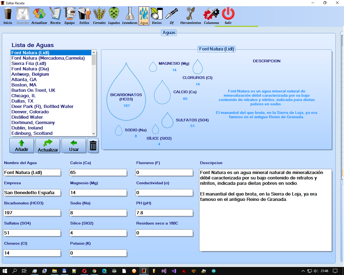Viewport: 344px width, 275px height.
Task: Open Opera browser from taskbar
Action: 84,271
